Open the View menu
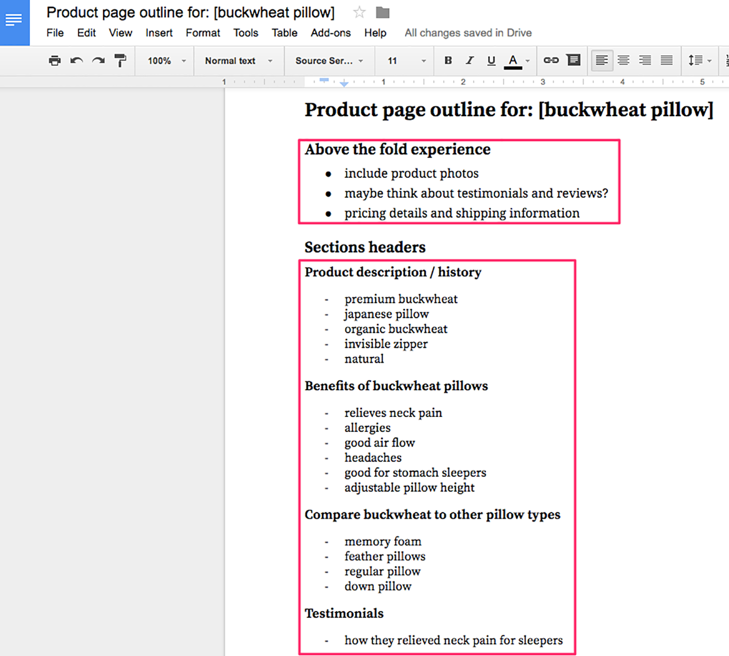Screen dimensions: 729x656 pos(121,33)
